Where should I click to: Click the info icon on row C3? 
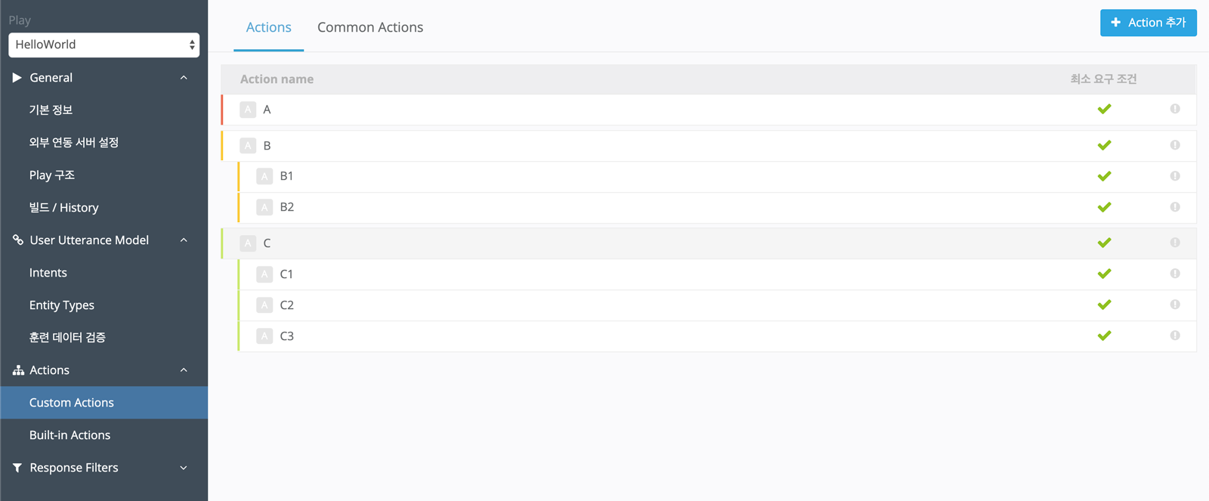pyautogui.click(x=1174, y=336)
